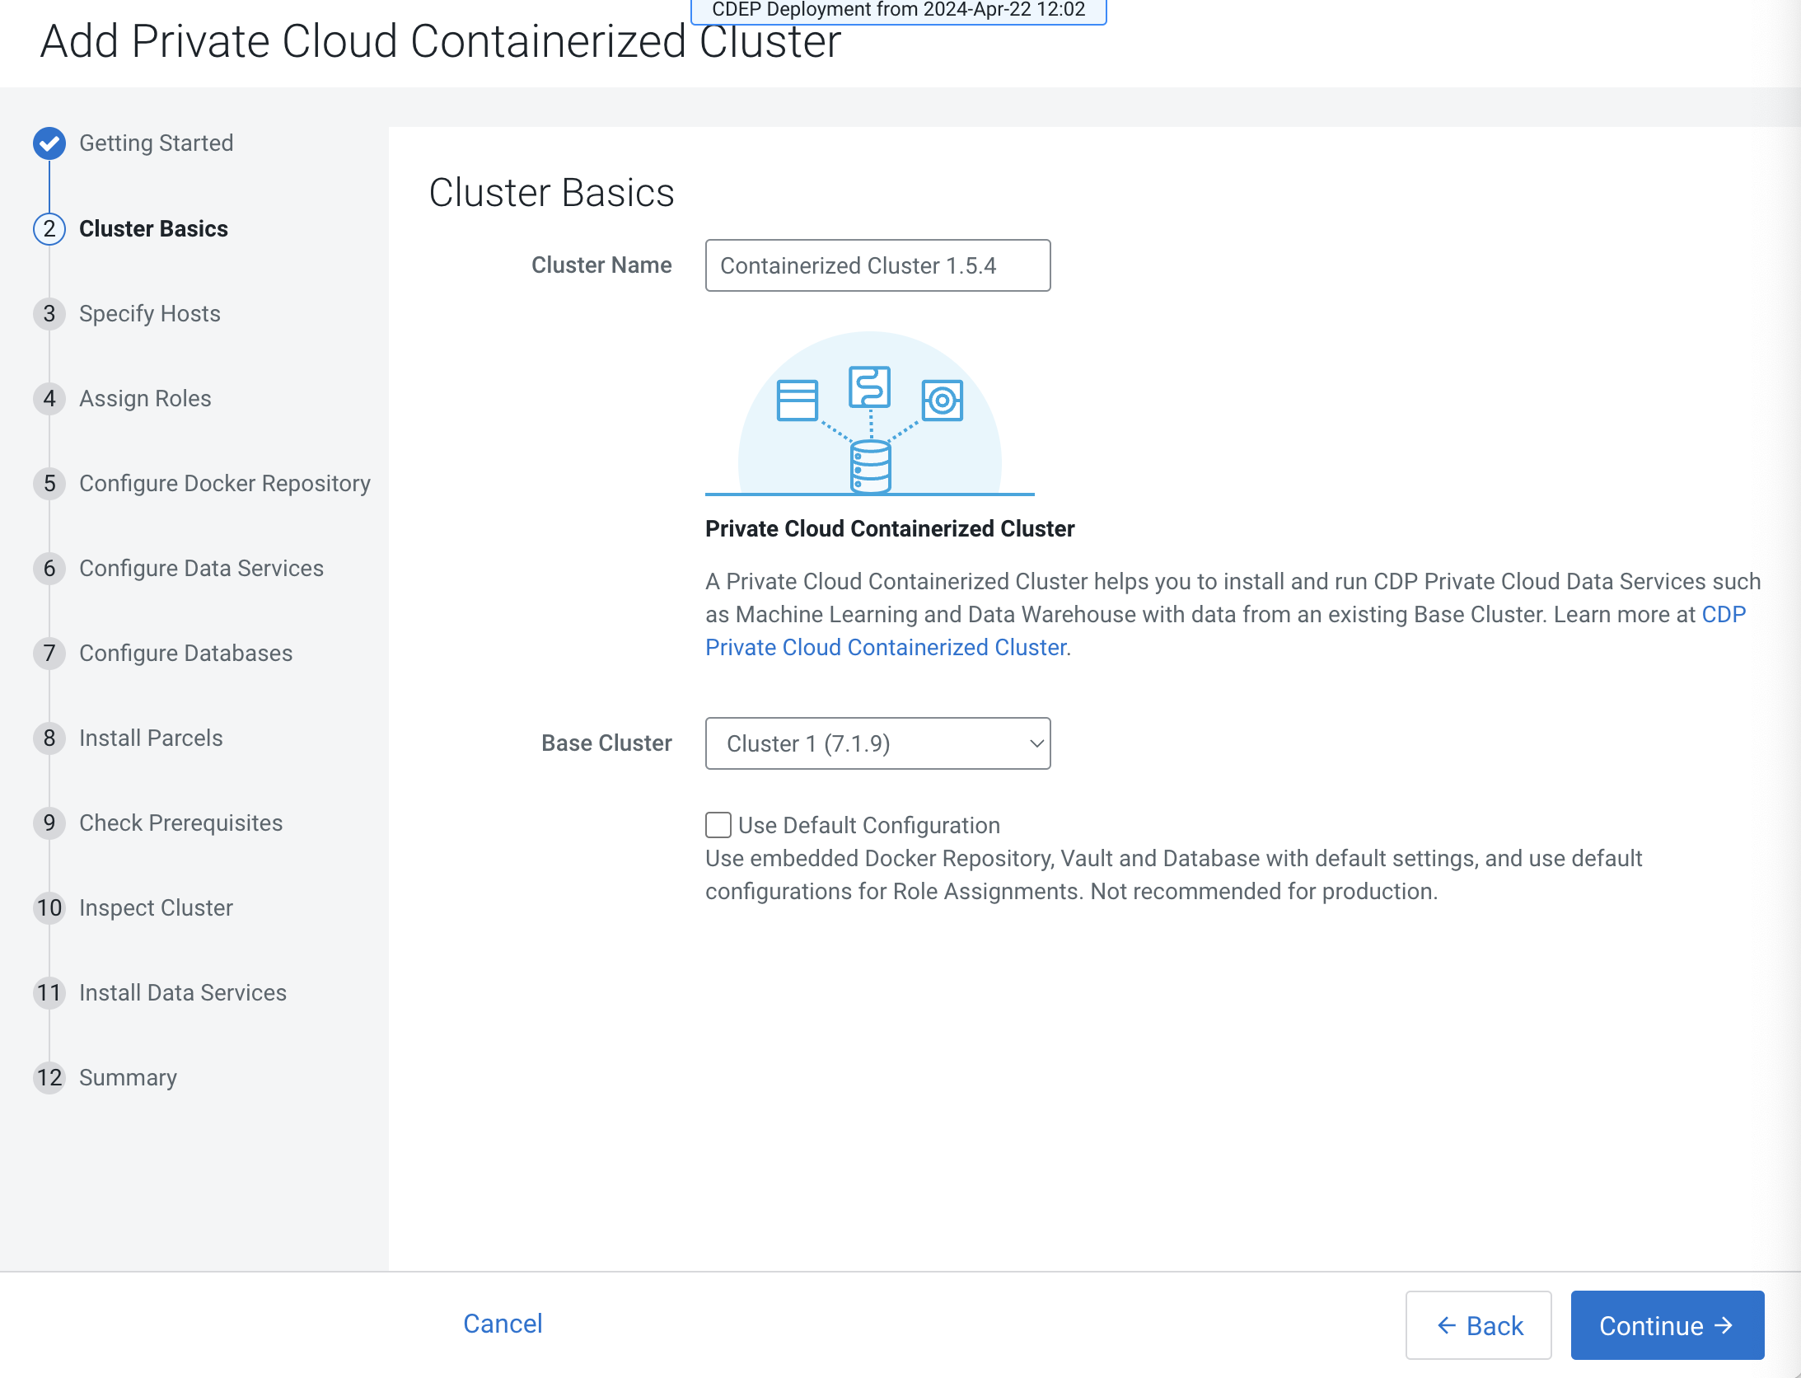Image resolution: width=1801 pixels, height=1378 pixels.
Task: Click the step 12 number circle
Action: click(x=49, y=1077)
